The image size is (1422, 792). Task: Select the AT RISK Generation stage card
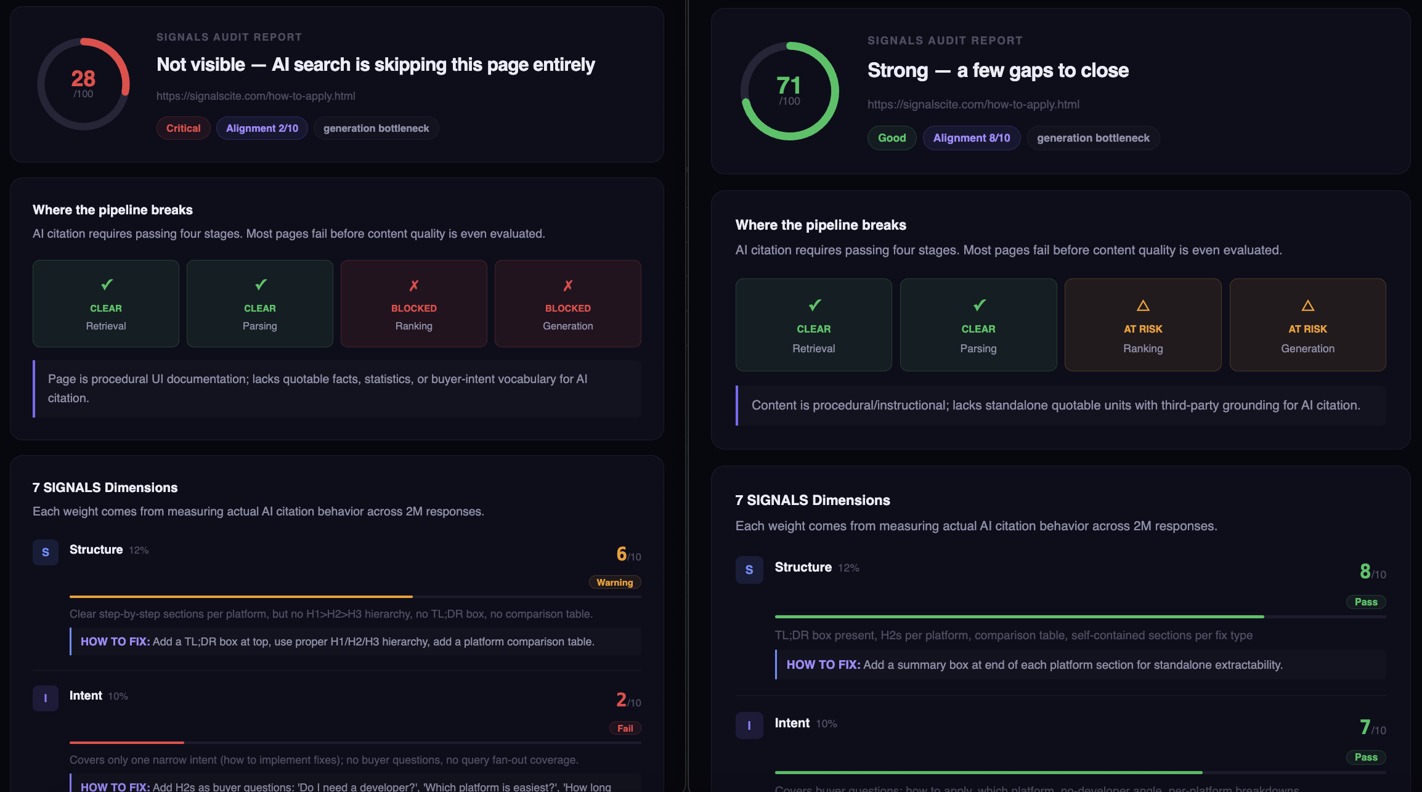(1308, 325)
